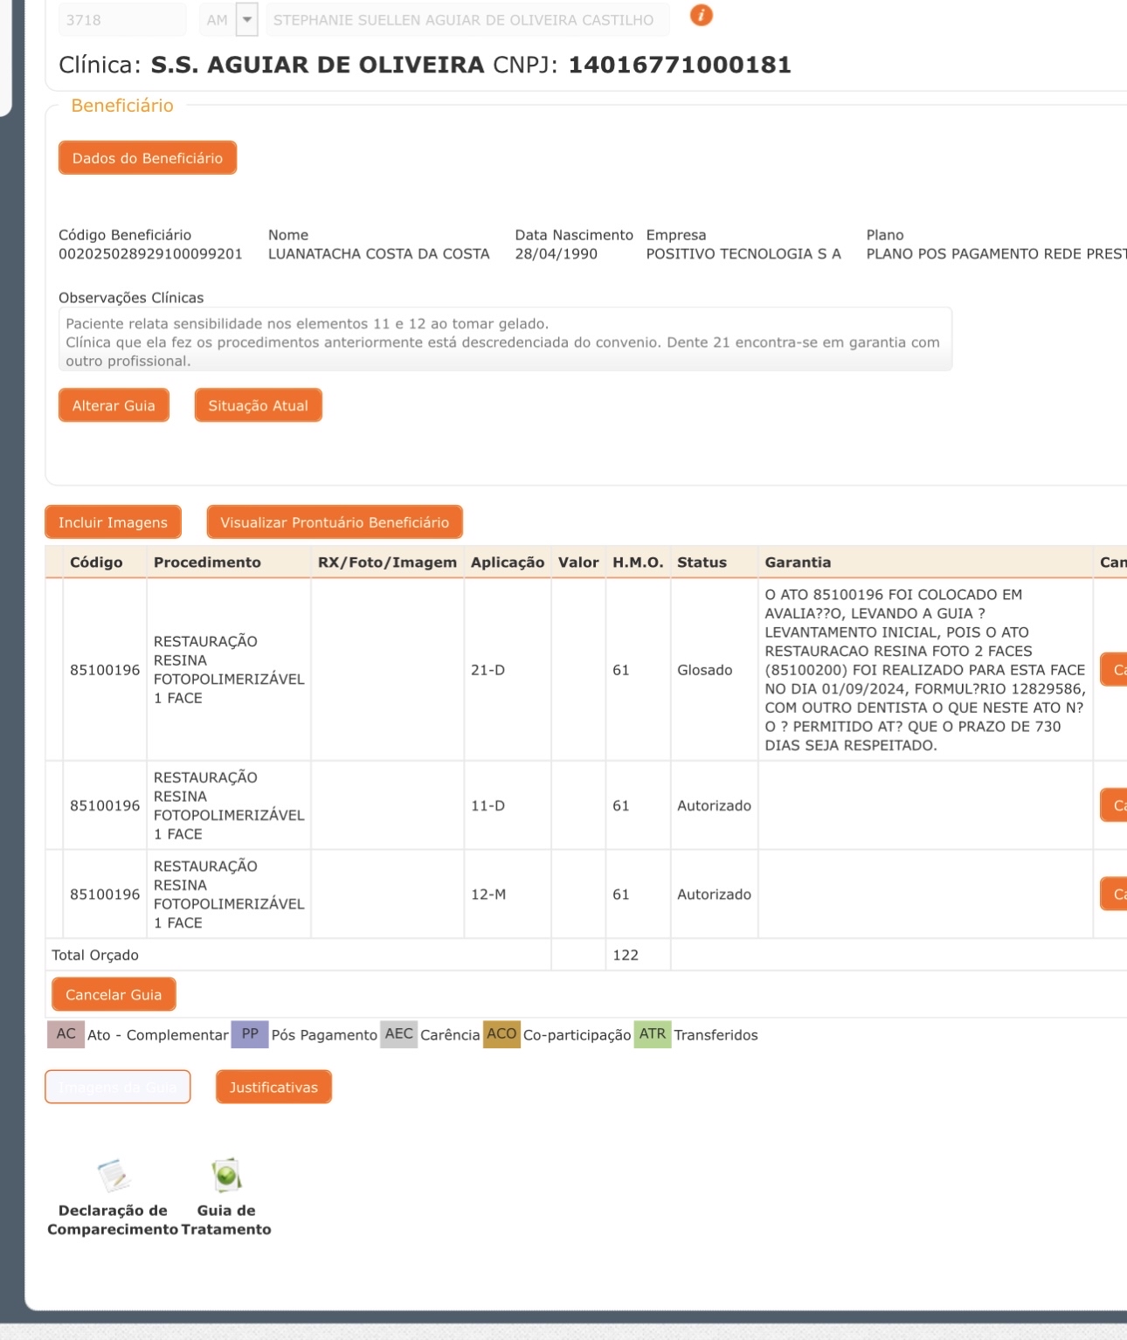The image size is (1127, 1340).
Task: Click Autorizado status in the 12-M row
Action: click(714, 894)
